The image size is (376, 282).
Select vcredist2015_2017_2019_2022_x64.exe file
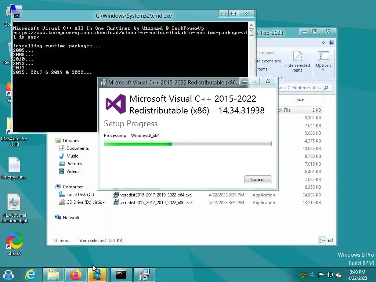[x=156, y=195]
